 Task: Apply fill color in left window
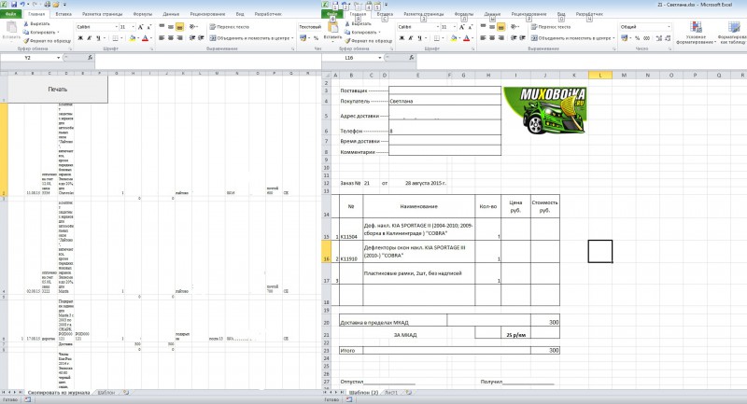pyautogui.click(x=132, y=38)
